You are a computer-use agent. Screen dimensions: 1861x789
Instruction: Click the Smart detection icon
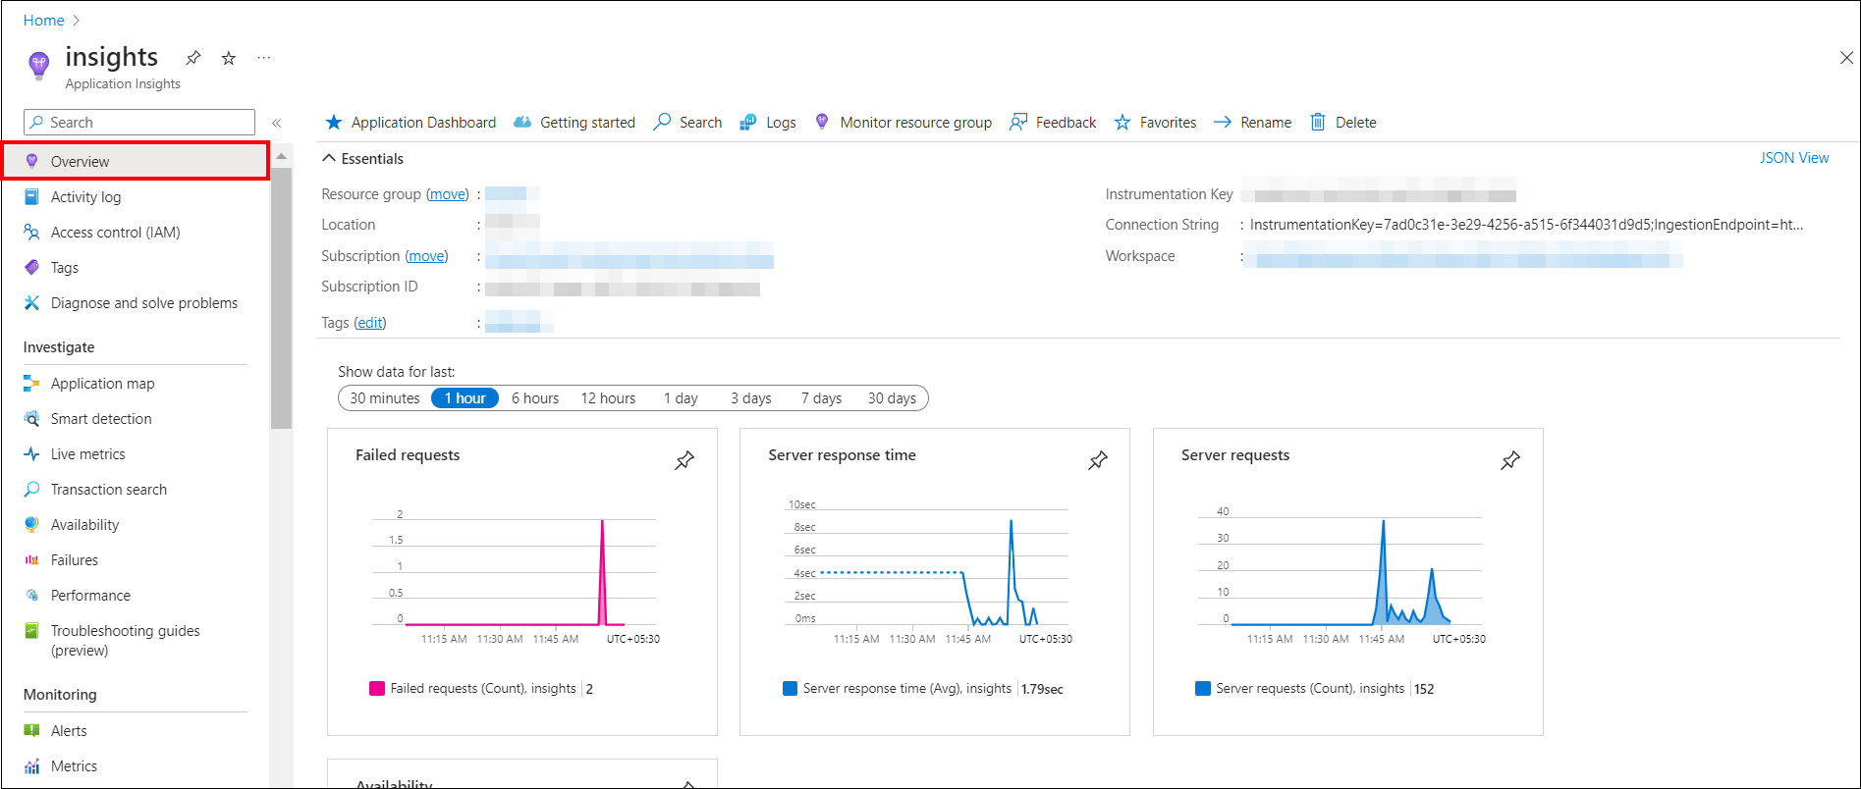tap(31, 419)
